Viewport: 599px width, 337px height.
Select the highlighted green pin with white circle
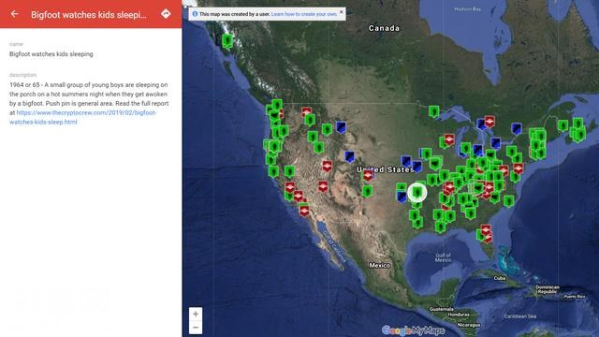417,193
